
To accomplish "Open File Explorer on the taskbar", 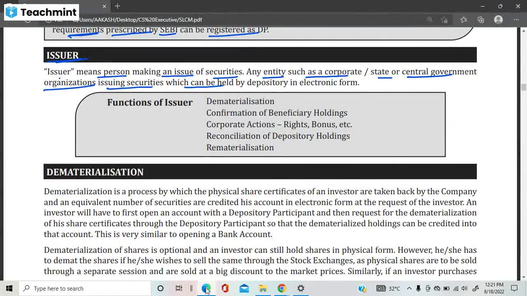I will pyautogui.click(x=263, y=288).
